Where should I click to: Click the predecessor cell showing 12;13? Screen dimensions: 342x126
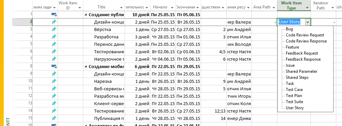(214, 111)
